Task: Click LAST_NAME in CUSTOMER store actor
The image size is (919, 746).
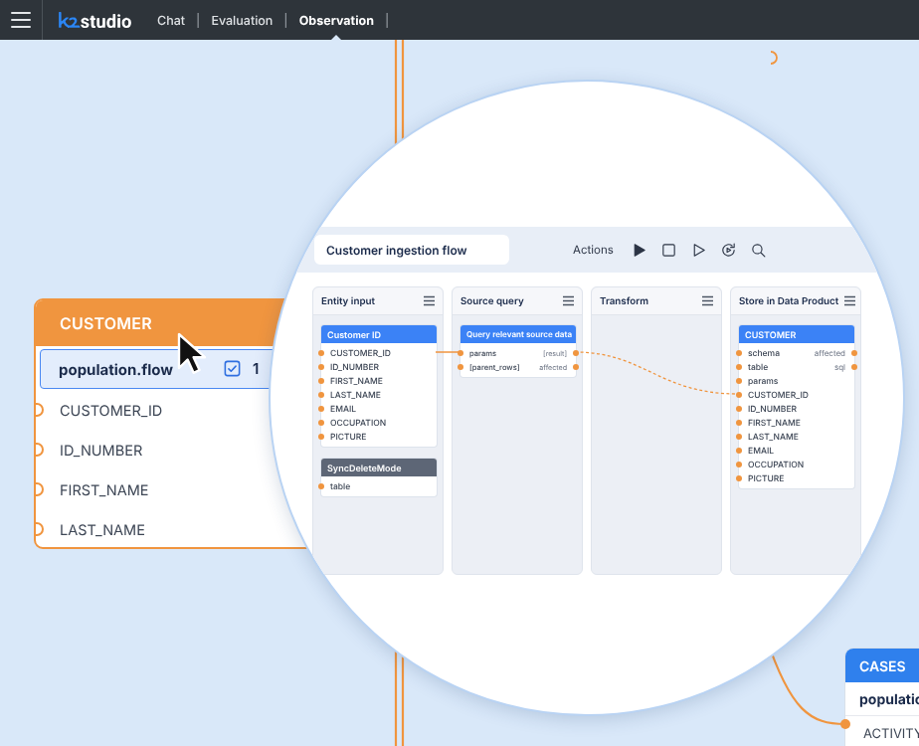Action: pos(773,437)
